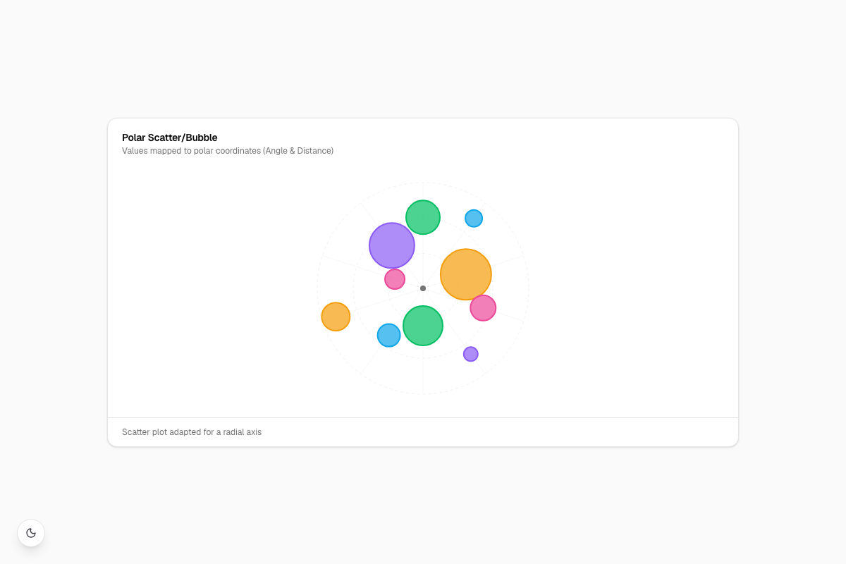This screenshot has height=564, width=846.
Task: Select the large purple bubble
Action: (392, 245)
